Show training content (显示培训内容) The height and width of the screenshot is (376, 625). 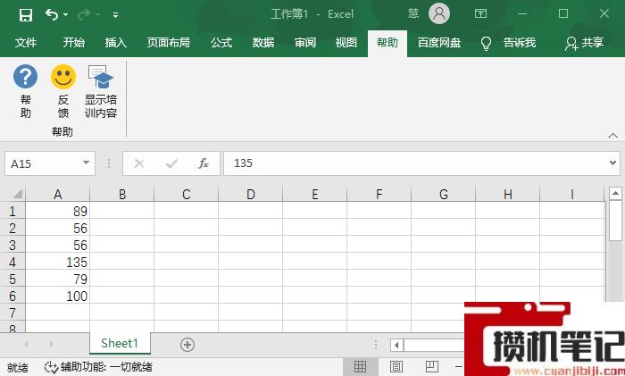[101, 92]
